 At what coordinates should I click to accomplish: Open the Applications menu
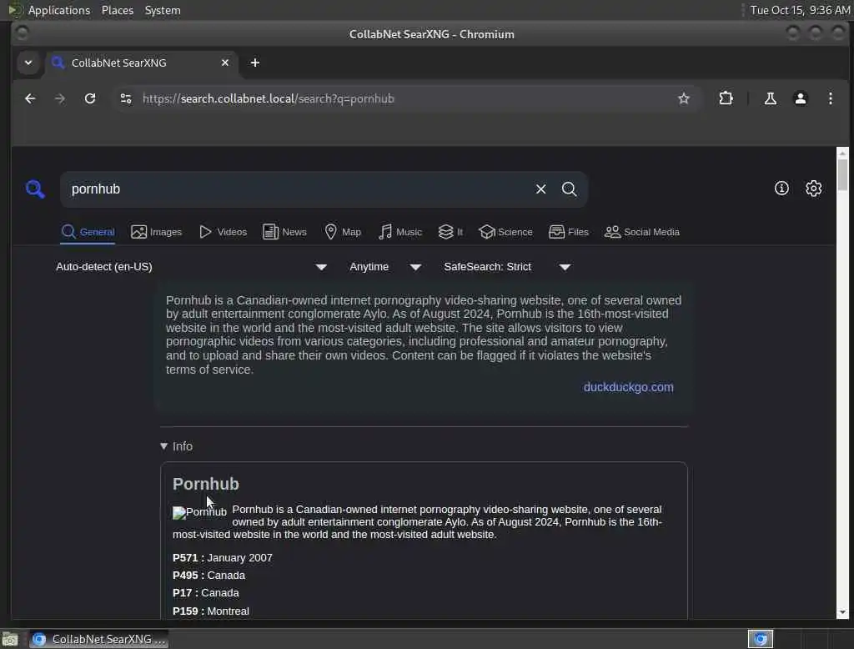pos(59,10)
